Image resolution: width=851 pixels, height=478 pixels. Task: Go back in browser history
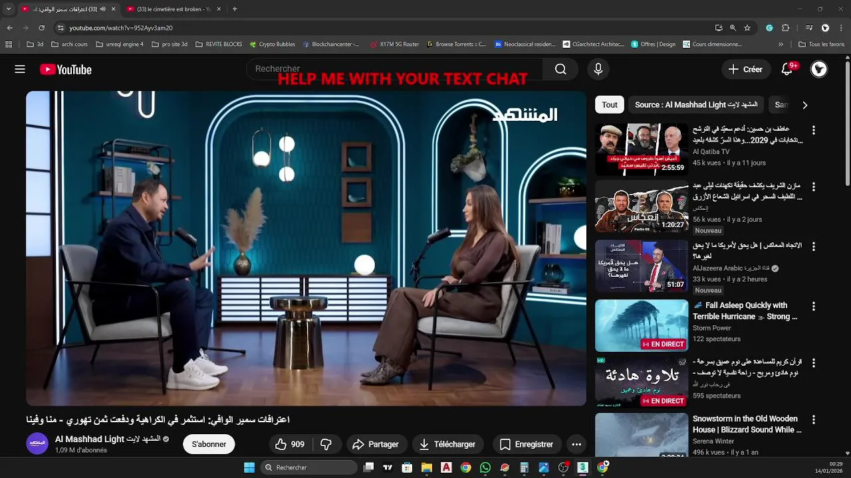(x=9, y=28)
